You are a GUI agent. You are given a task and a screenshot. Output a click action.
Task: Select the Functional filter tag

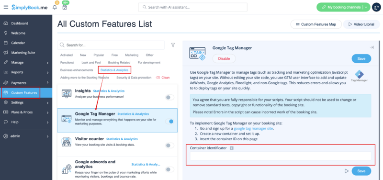click(x=67, y=63)
